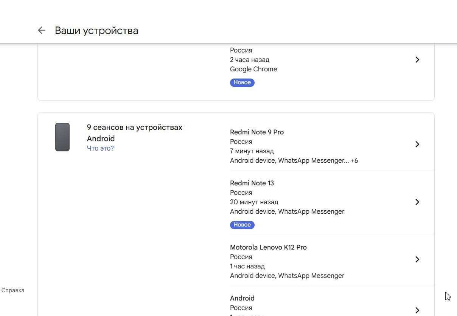Open the Справка help link
The width and height of the screenshot is (457, 316).
tap(13, 290)
